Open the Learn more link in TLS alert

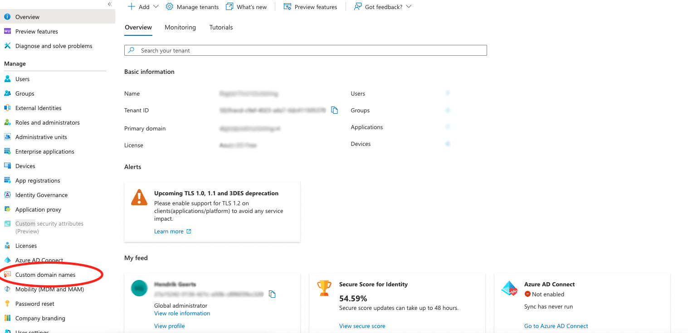[x=173, y=231]
